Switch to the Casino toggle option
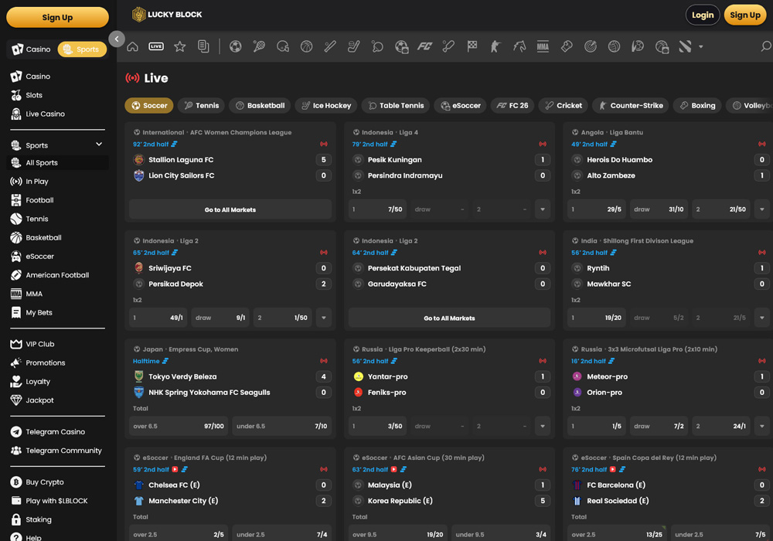This screenshot has width=773, height=541. coord(32,49)
